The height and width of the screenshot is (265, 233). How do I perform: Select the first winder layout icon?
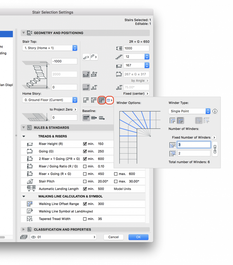(172, 120)
